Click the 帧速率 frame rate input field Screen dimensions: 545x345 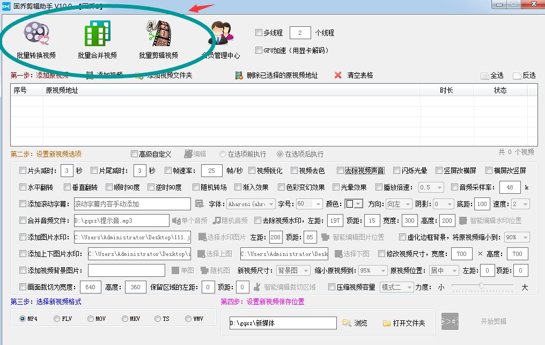click(x=212, y=171)
